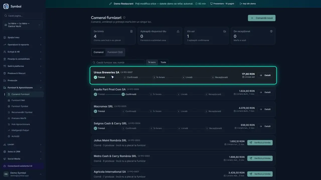Open the La Vatra location dropdown
Image resolution: width=321 pixels, height=180 pixels.
click(x=23, y=25)
